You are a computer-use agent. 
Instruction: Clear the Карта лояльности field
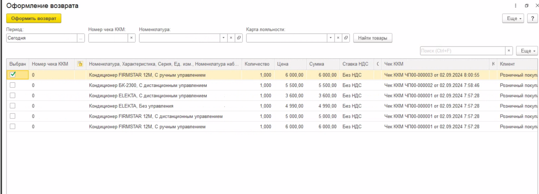tap(338, 38)
